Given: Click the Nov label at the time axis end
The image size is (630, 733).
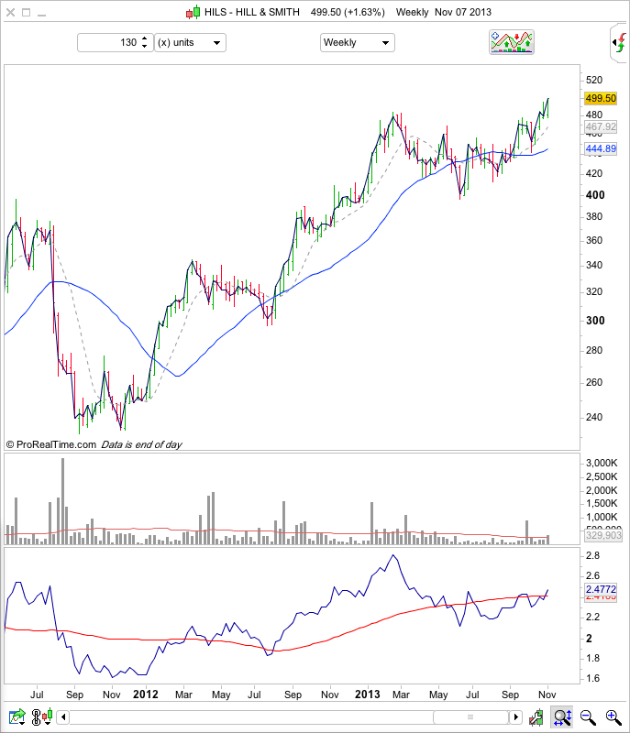Looking at the screenshot, I should pyautogui.click(x=547, y=695).
